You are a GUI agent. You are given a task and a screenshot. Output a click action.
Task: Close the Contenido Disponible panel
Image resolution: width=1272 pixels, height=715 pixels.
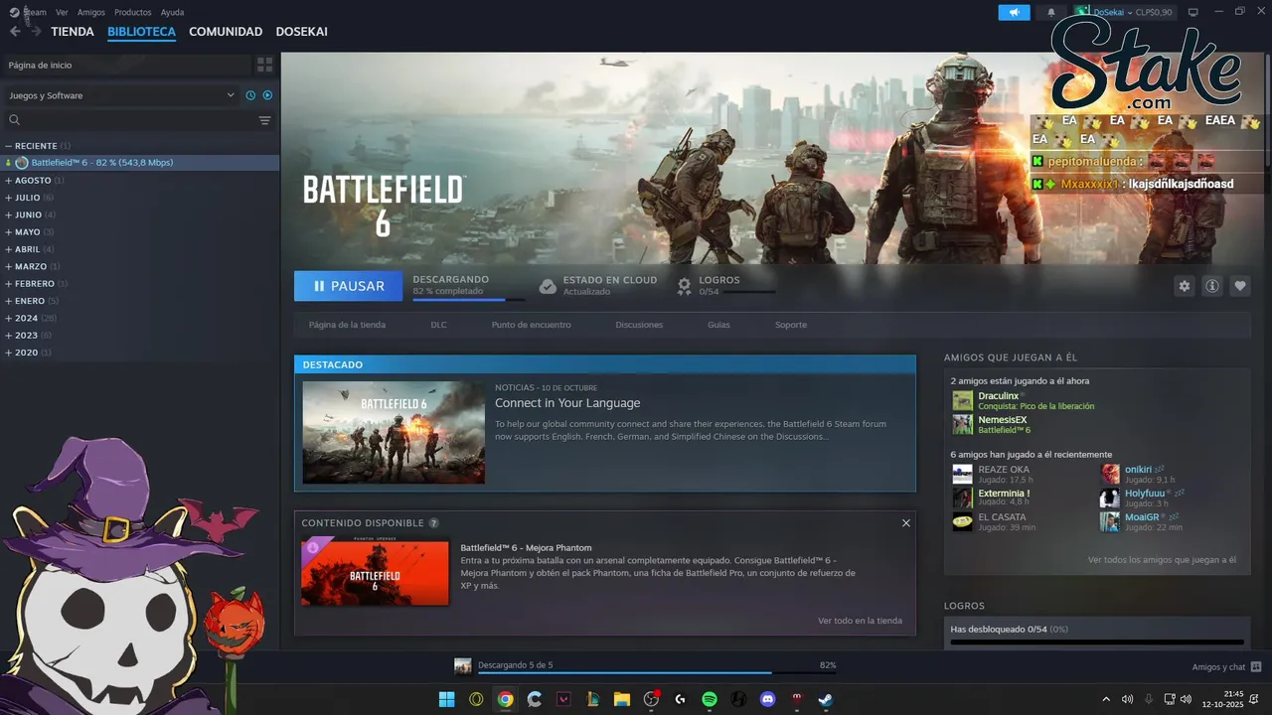[x=905, y=523]
